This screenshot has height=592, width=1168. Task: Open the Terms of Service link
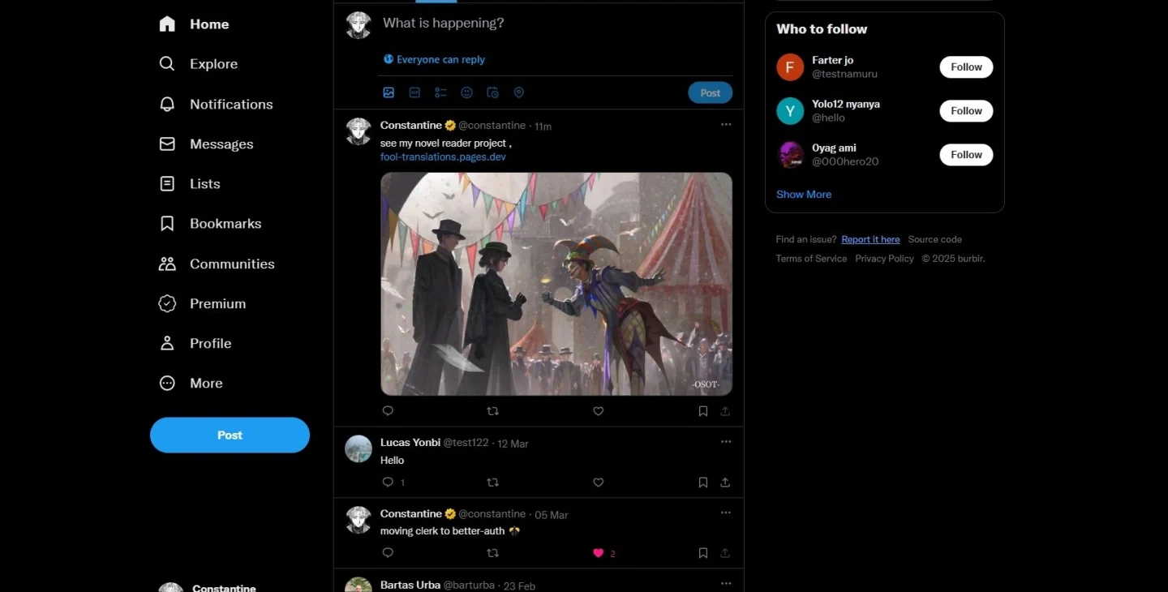click(811, 259)
